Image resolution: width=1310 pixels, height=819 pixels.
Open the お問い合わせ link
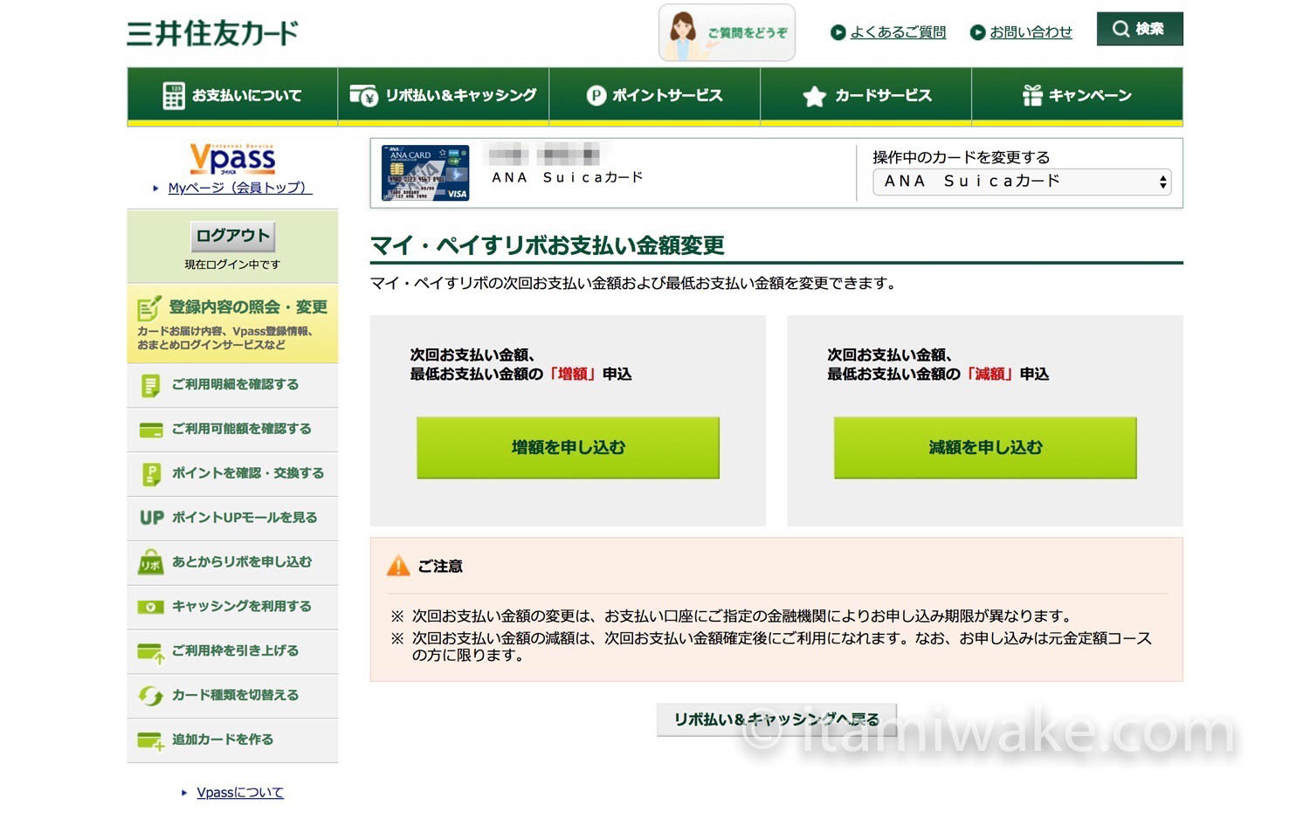[x=1031, y=32]
